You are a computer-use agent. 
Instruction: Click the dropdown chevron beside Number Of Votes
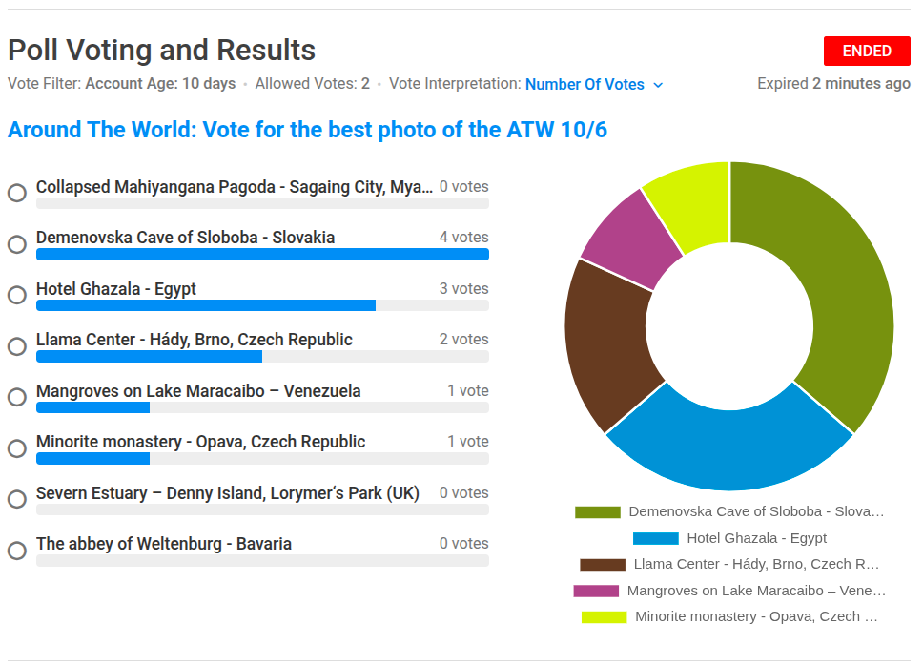pos(658,85)
